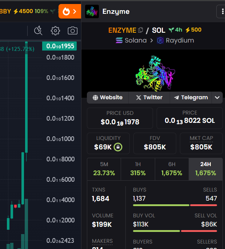Click the current price label 0.0₁₀1955
The width and height of the screenshot is (225, 249).
coord(59,46)
